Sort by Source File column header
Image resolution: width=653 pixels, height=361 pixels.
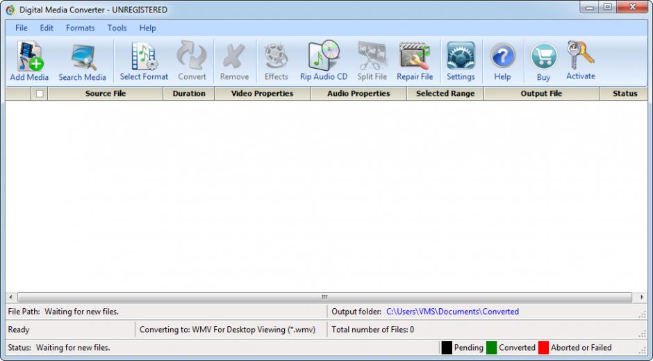pyautogui.click(x=106, y=94)
